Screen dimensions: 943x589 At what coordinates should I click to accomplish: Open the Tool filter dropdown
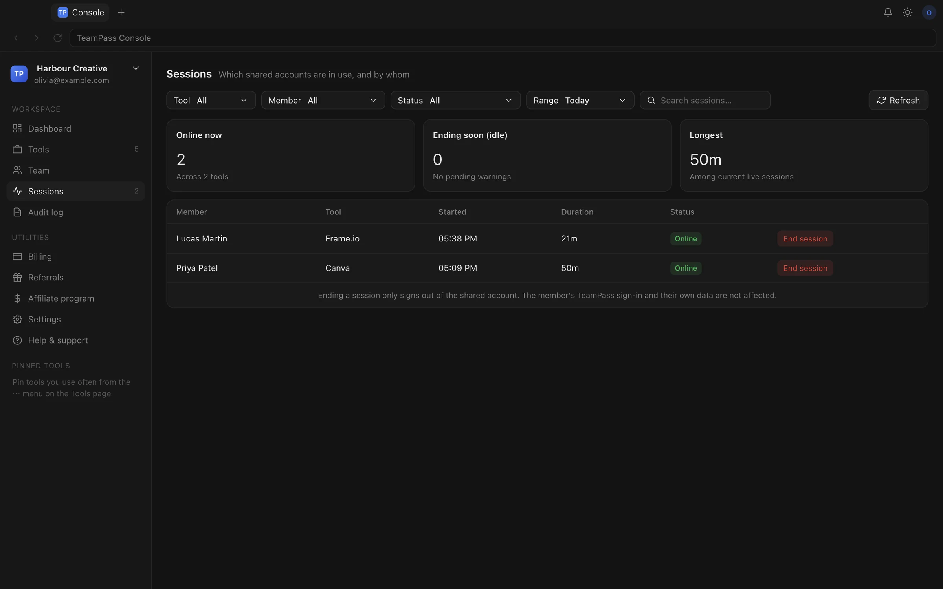(211, 100)
